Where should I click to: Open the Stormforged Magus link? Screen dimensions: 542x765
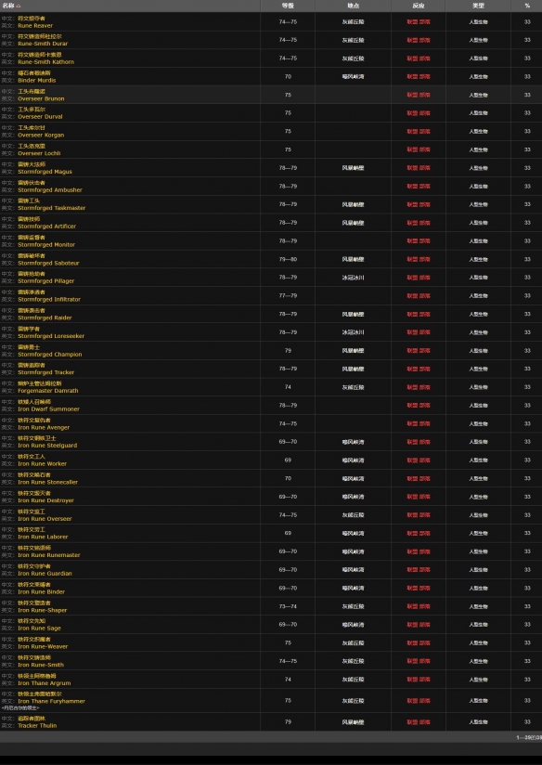45,172
